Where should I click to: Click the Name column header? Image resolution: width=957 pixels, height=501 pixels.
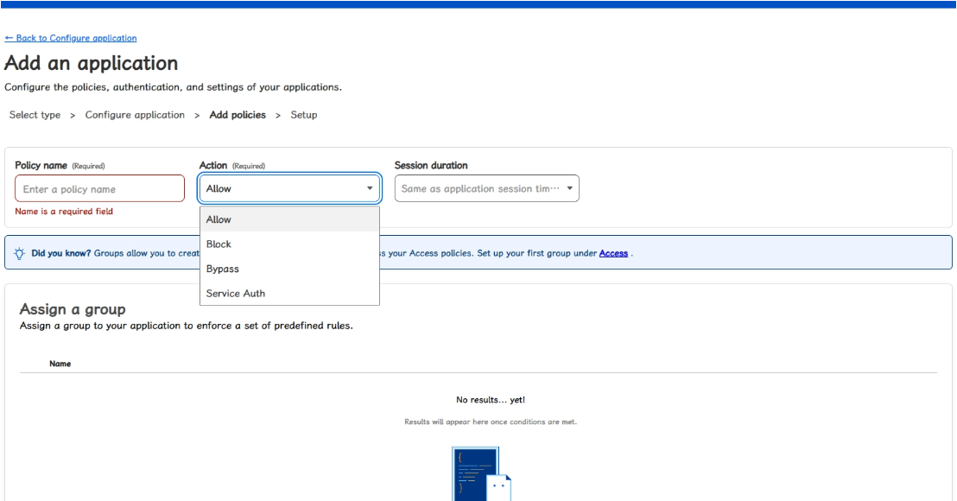click(x=60, y=364)
